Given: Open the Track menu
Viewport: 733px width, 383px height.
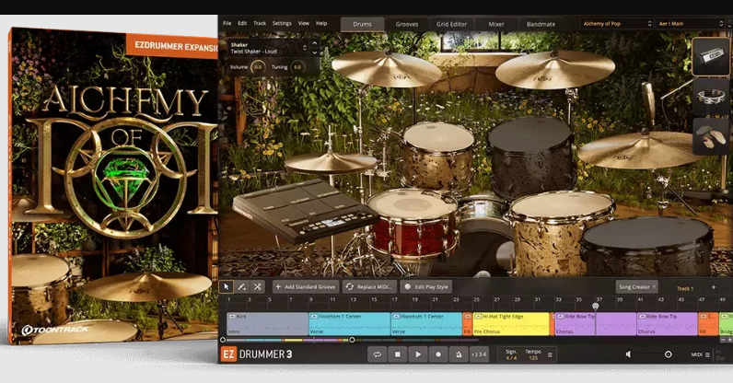Looking at the screenshot, I should pos(260,23).
